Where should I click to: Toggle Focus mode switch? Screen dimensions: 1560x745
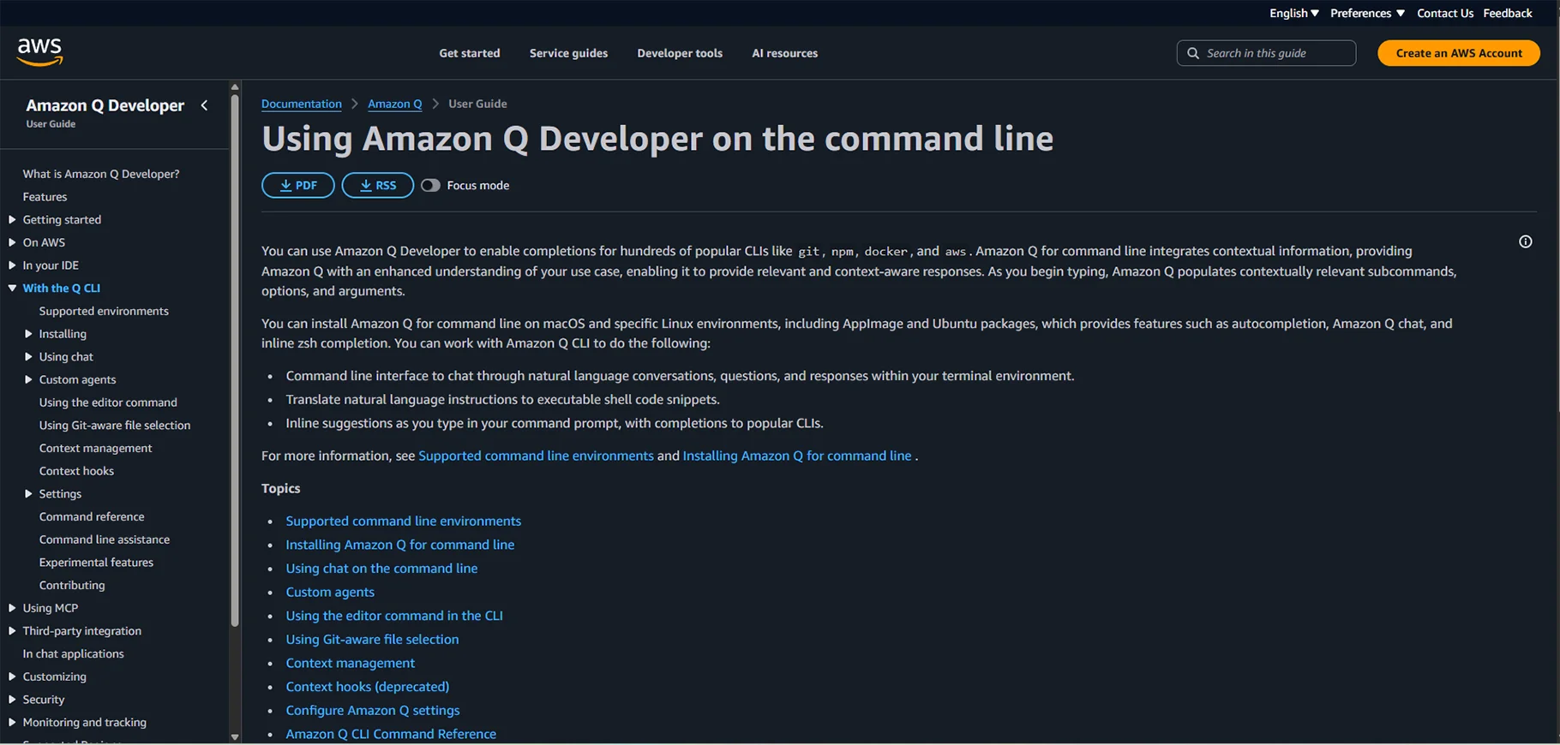coord(430,185)
